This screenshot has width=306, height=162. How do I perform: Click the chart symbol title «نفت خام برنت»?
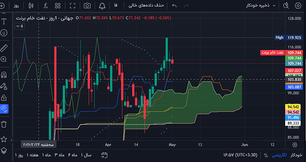click(31, 18)
